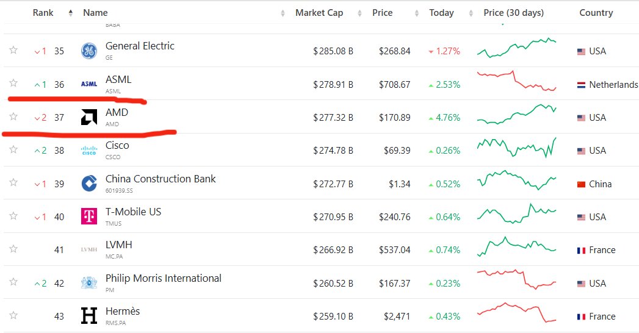The image size is (639, 333).
Task: Click the Philip Morris International logo
Action: (89, 283)
